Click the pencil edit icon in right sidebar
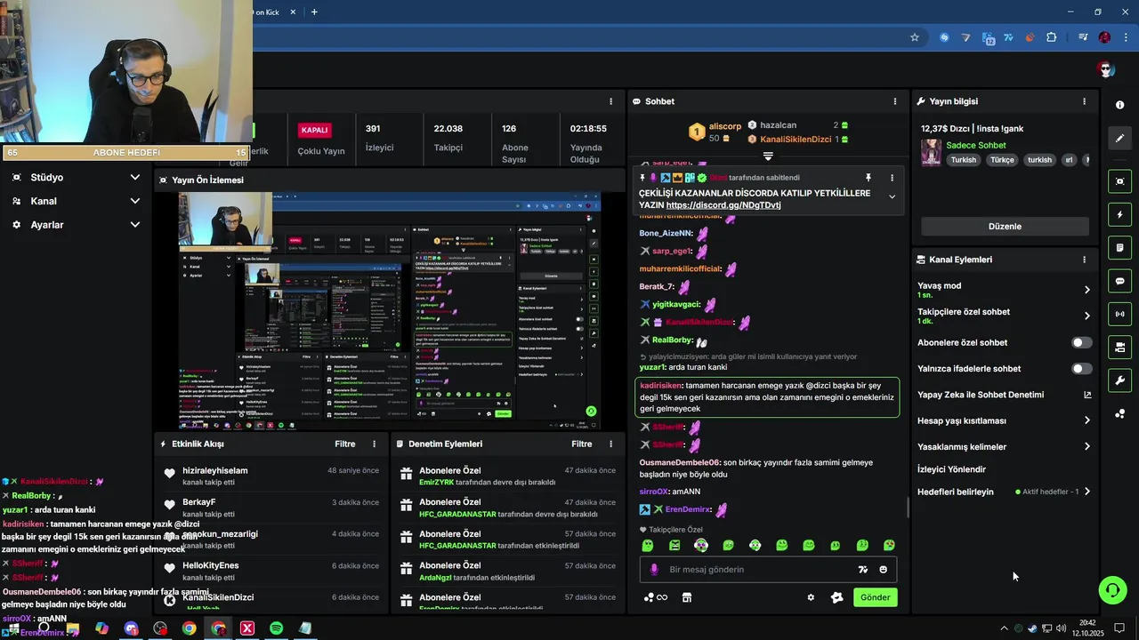 click(1119, 138)
